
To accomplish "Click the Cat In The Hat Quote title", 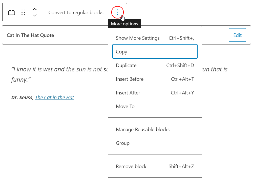I will [30, 35].
